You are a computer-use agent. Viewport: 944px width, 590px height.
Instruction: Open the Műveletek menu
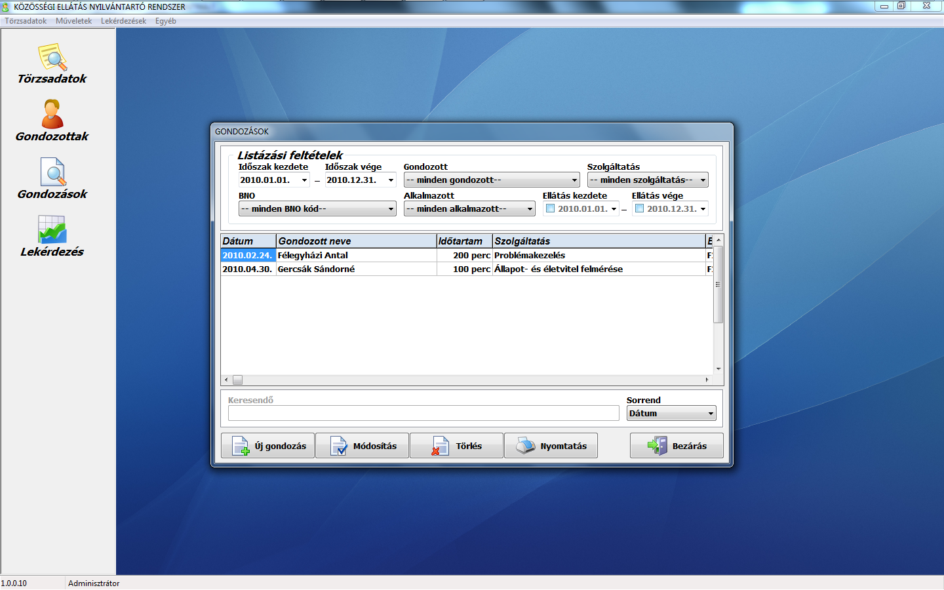point(73,21)
